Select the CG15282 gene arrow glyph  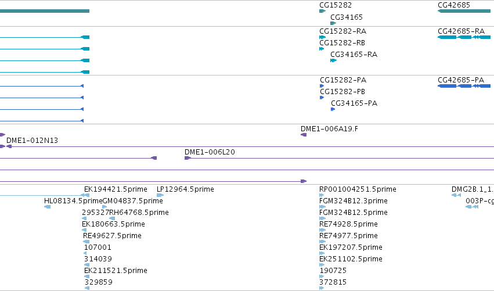[x=322, y=11]
